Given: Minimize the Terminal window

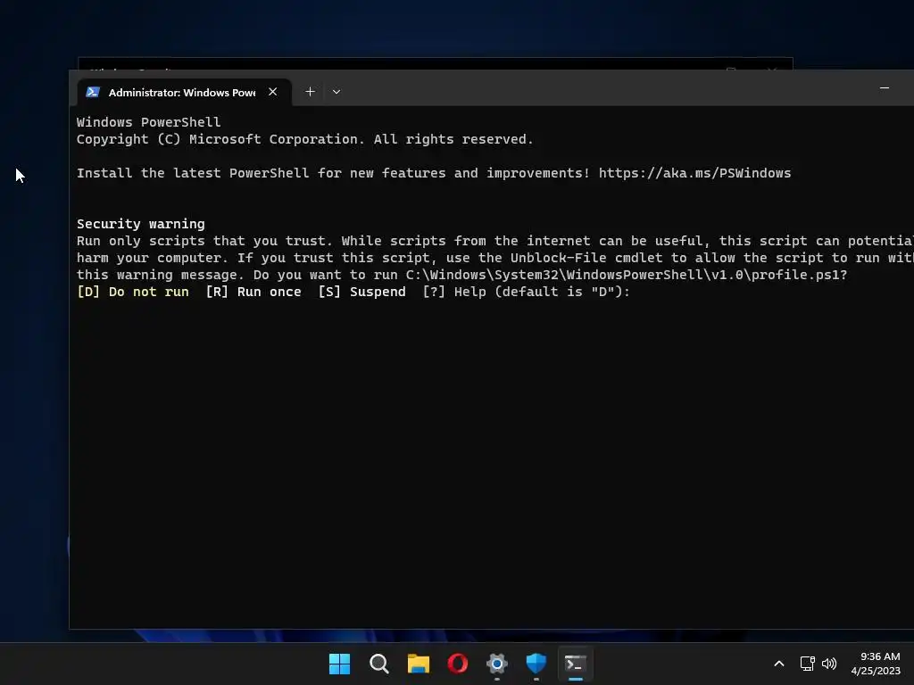Looking at the screenshot, I should pos(885,88).
